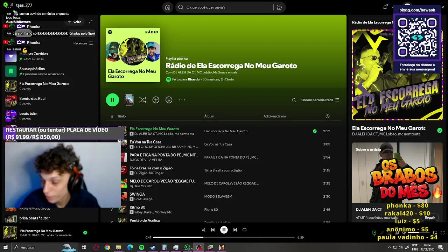The width and height of the screenshot is (448, 252).
Task: Sort by duration clock icon
Action: click(x=328, y=116)
